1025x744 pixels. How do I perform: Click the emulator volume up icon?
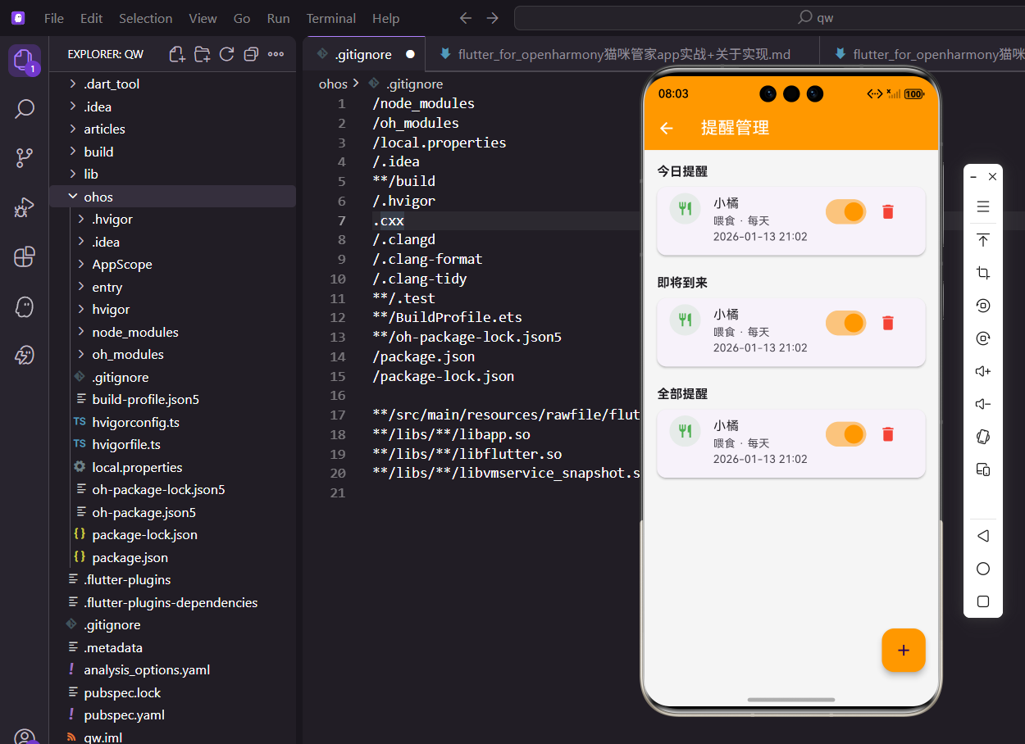[x=983, y=371]
